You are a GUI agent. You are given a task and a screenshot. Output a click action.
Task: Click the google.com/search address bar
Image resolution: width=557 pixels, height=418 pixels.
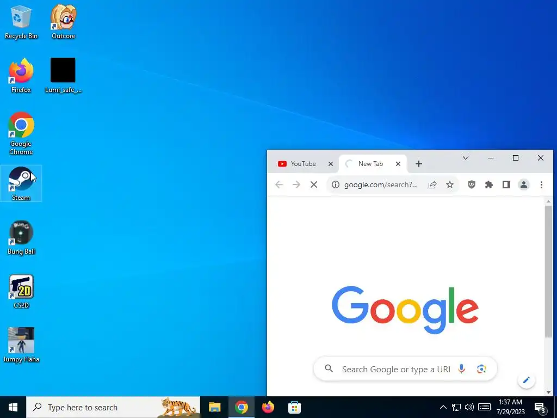381,185
